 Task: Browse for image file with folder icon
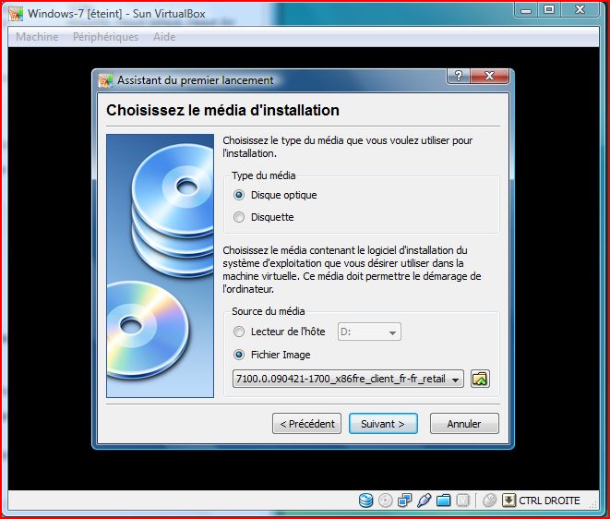[x=480, y=379]
